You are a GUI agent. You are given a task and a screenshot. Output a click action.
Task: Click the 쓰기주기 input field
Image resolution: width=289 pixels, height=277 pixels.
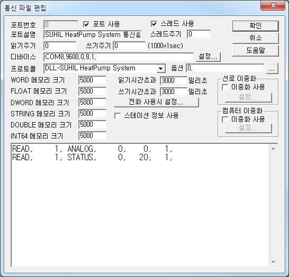(129, 45)
